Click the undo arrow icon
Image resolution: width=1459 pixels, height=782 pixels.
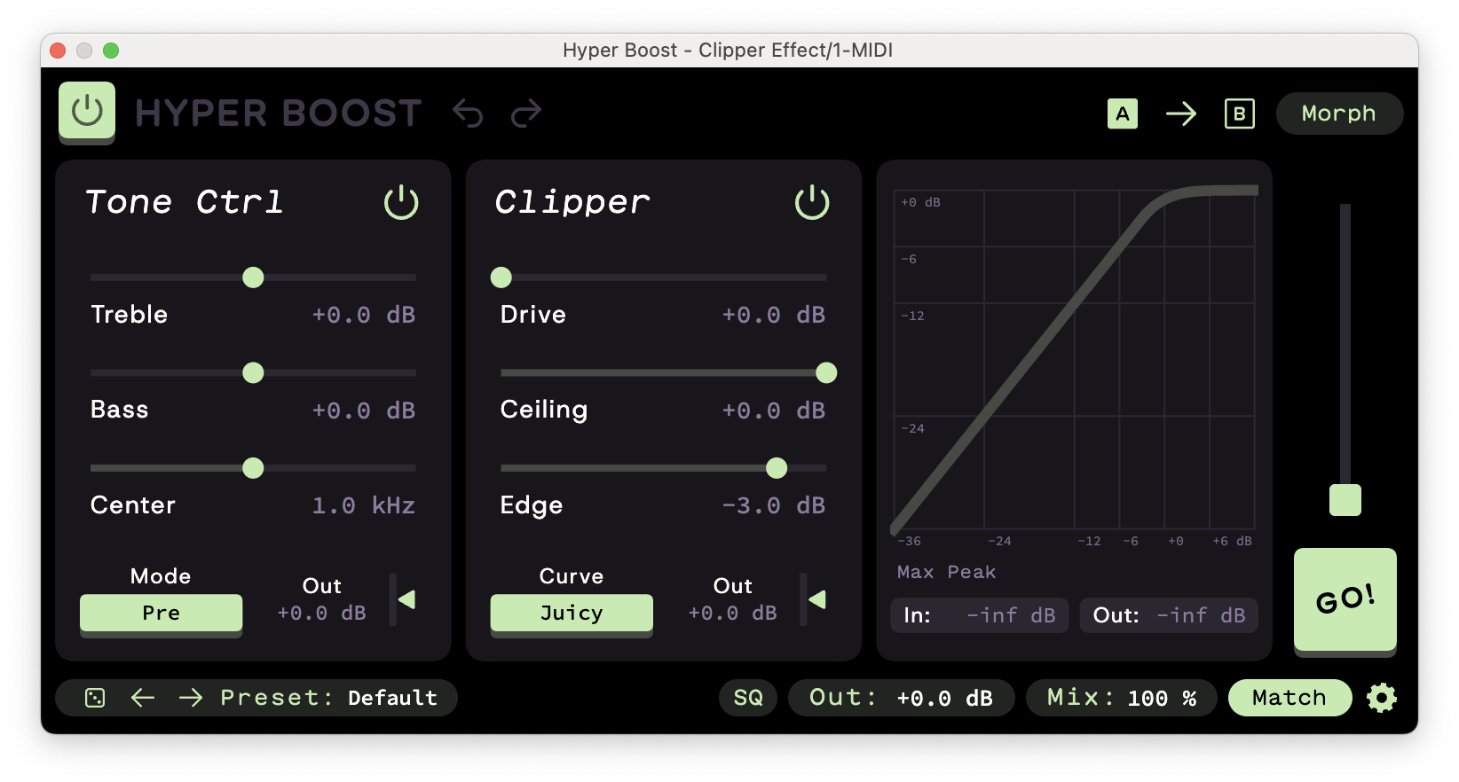click(468, 113)
